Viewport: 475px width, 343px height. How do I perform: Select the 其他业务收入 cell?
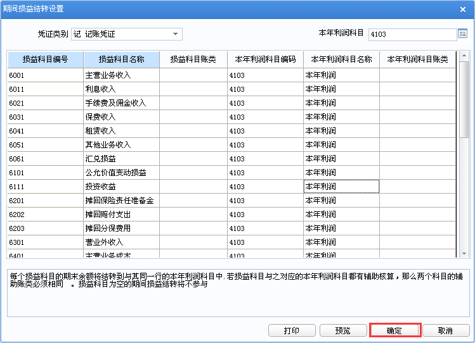122,145
